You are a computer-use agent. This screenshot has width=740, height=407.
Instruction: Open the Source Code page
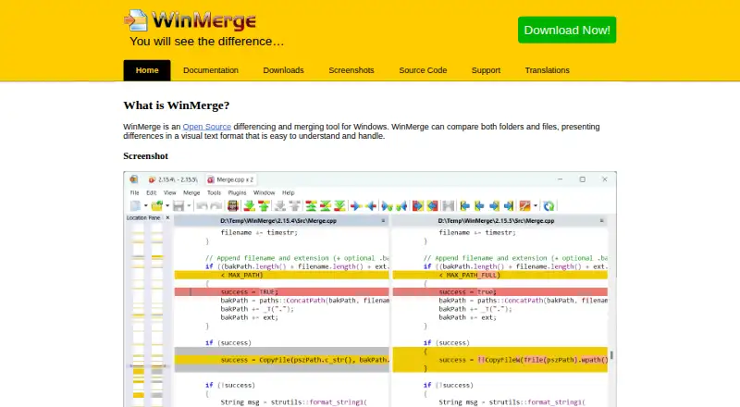(423, 70)
